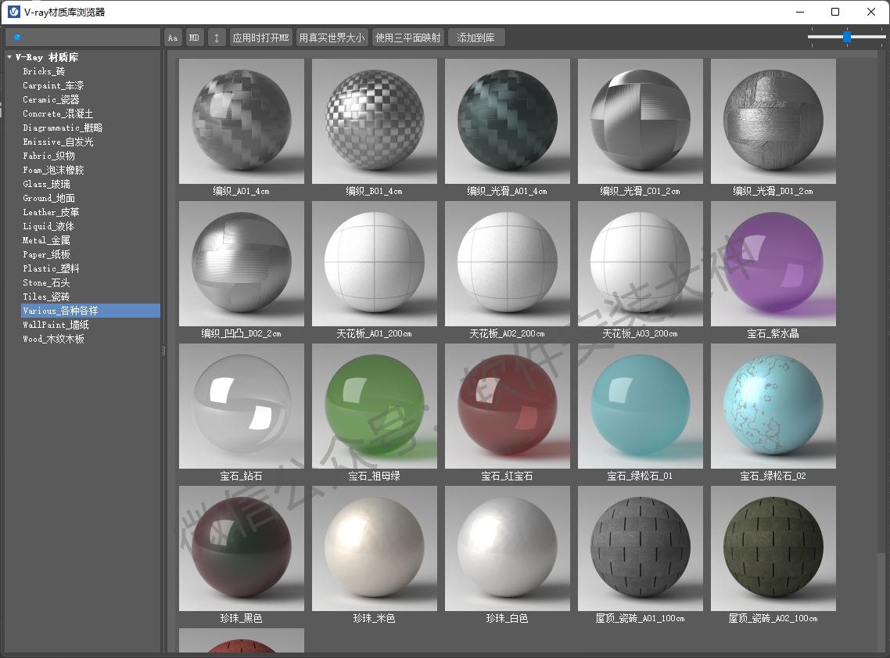The width and height of the screenshot is (890, 658).
Task: Select the 天花板_A03_200cm material thumbnail
Action: (641, 264)
